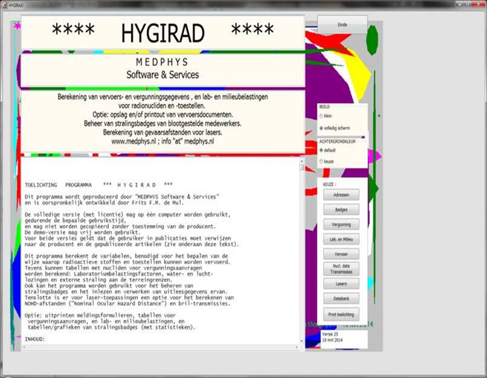Open Nucl. data Transmissies
The width and height of the screenshot is (487, 378).
[x=341, y=269]
